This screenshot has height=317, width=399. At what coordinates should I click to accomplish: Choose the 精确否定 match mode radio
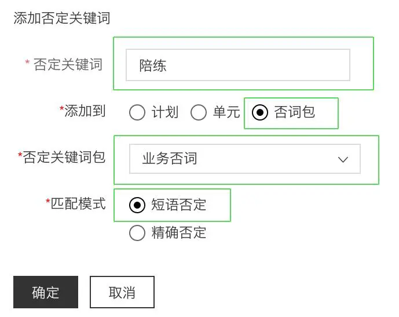137,233
